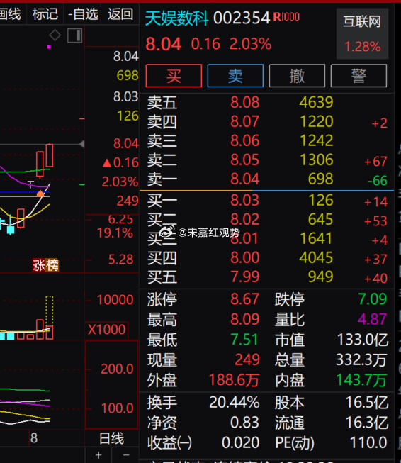Click the 返回 back menu item
This screenshot has width=401, height=463.
[x=120, y=14]
